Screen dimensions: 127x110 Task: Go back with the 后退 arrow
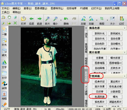pos(31,19)
